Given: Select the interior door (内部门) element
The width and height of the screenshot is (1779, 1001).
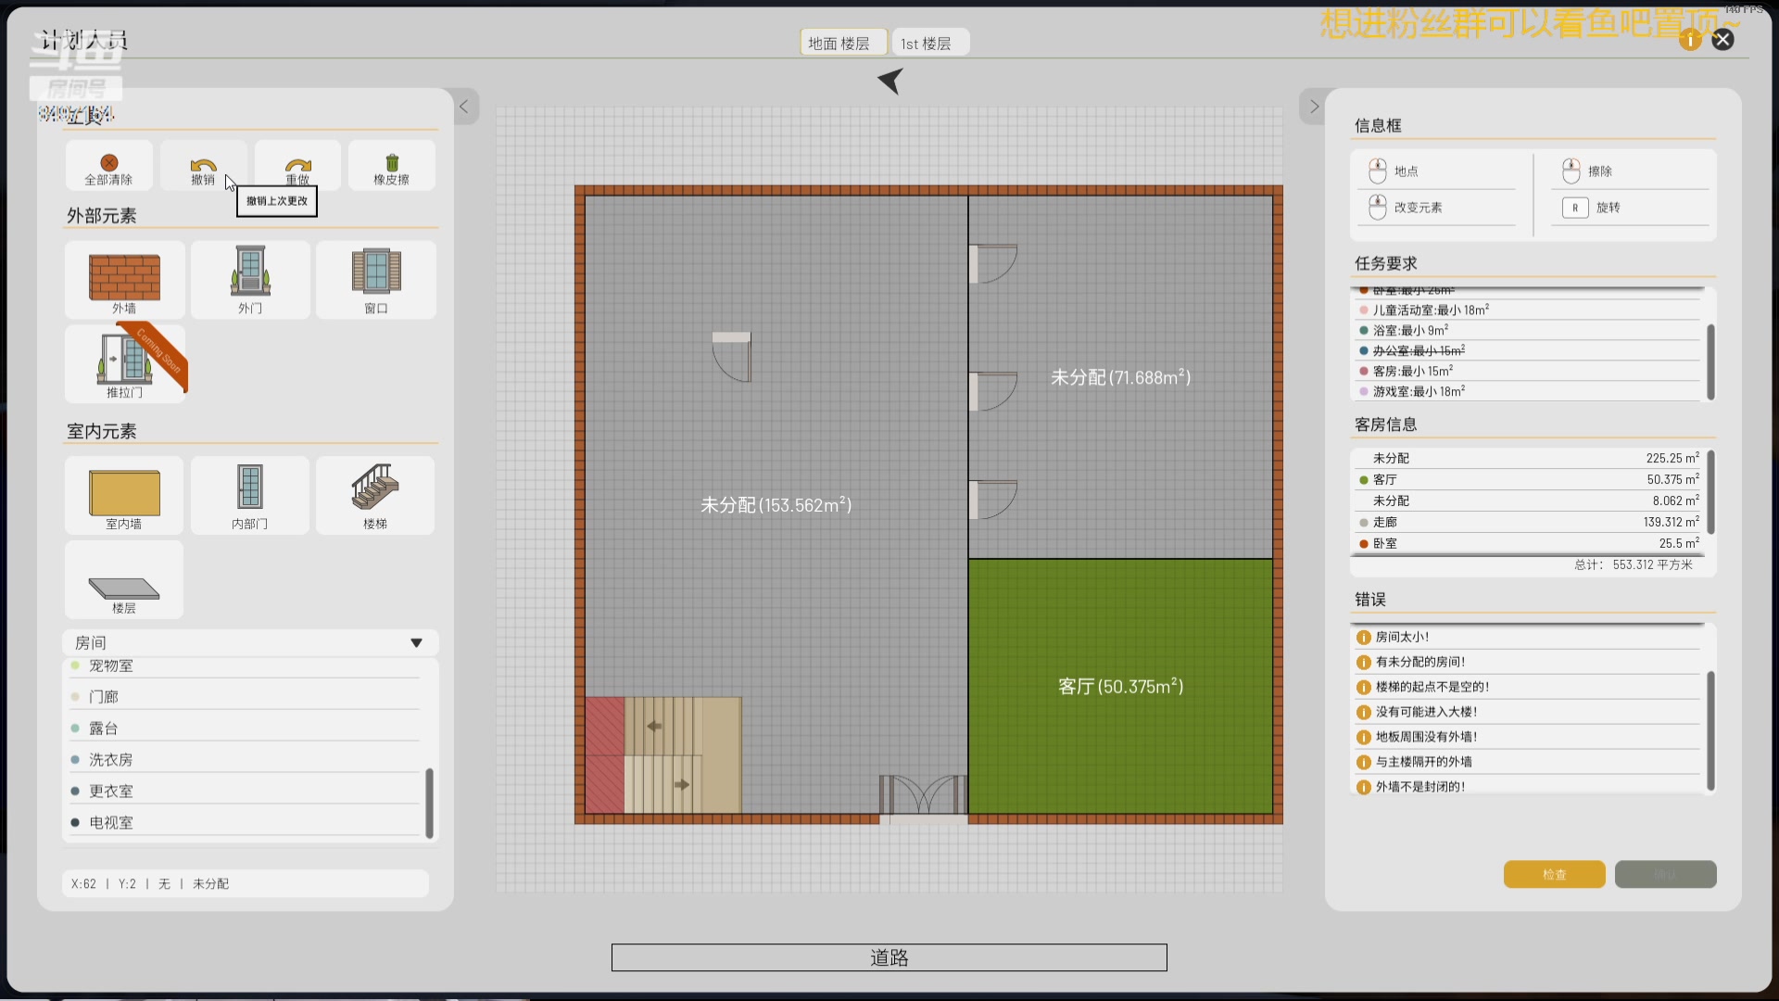Looking at the screenshot, I should tap(250, 488).
